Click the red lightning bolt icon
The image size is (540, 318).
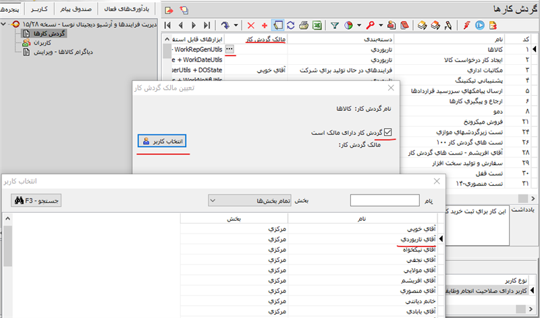pyautogui.click(x=466, y=26)
